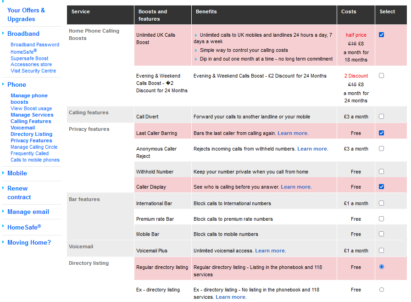The image size is (411, 302).
Task: Expand the Broadband sidebar section arrow
Action: (x=4, y=34)
